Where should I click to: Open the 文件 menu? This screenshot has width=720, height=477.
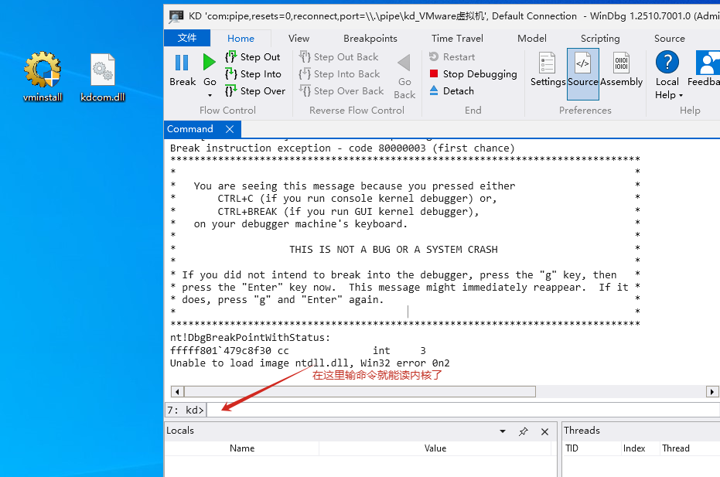187,38
